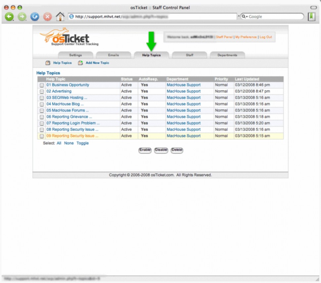This screenshot has width=321, height=283.
Task: Click the Disable button
Action: pos(161,150)
